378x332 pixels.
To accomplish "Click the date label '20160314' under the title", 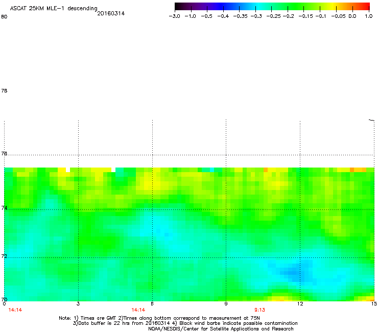I will pyautogui.click(x=111, y=13).
